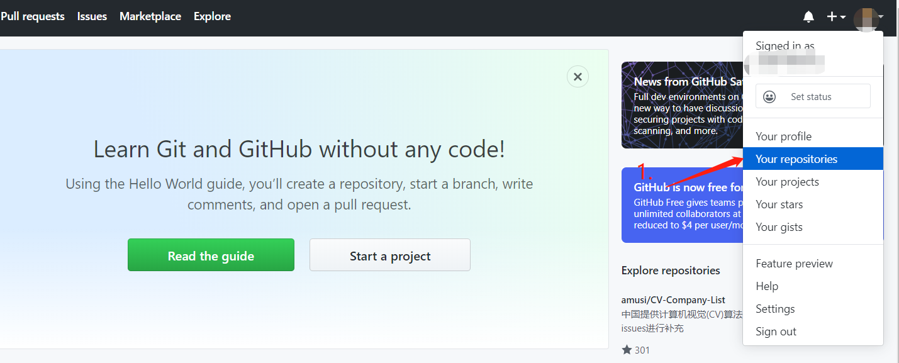The image size is (899, 363).
Task: Click the green Read the guide button
Action: pos(211,255)
